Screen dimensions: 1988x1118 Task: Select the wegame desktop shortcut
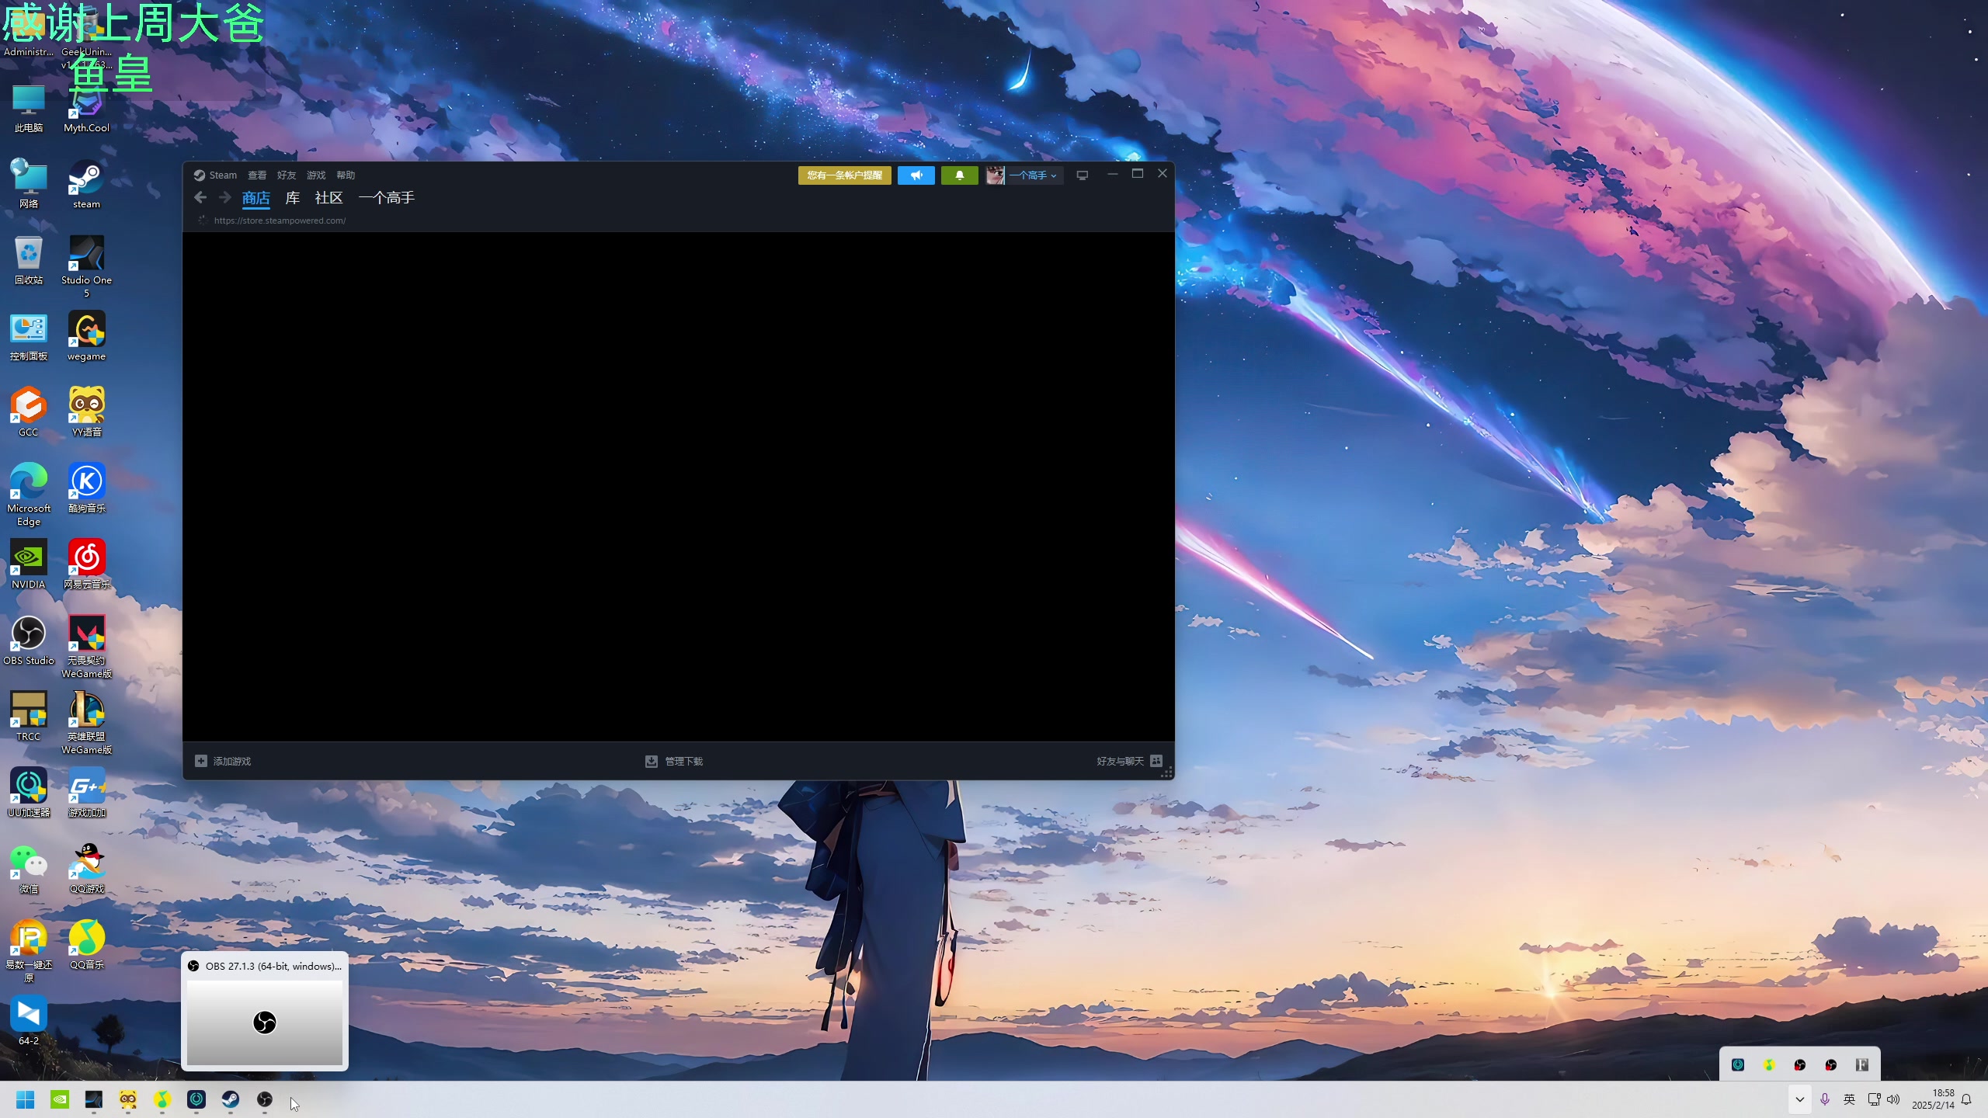(86, 337)
